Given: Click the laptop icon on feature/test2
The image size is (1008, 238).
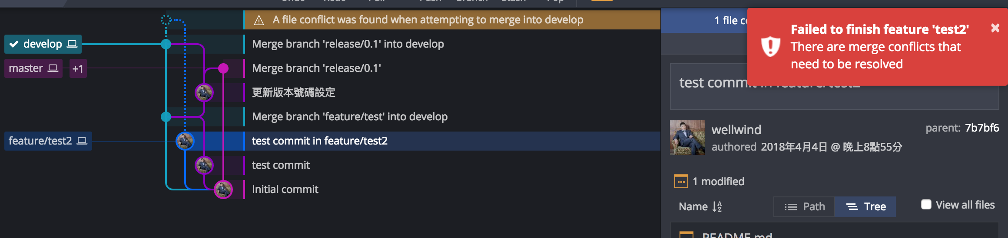Looking at the screenshot, I should pos(82,141).
